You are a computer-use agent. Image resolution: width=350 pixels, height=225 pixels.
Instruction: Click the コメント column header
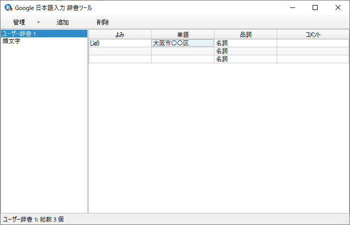click(x=313, y=34)
